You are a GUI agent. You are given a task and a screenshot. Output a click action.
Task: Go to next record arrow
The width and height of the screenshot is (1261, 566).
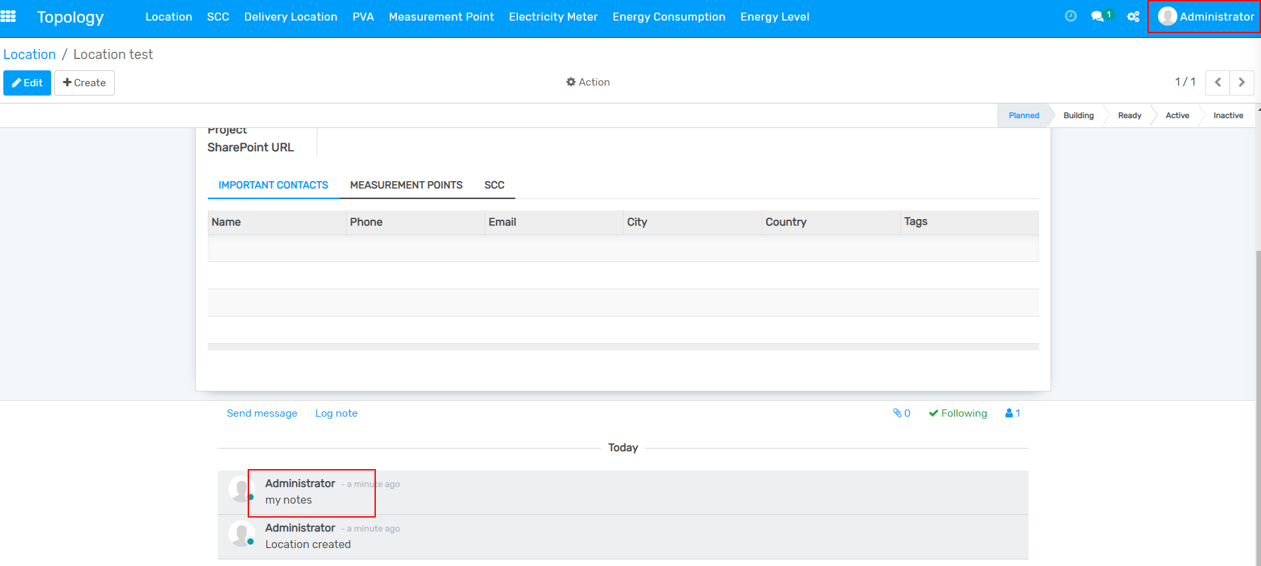(x=1242, y=82)
